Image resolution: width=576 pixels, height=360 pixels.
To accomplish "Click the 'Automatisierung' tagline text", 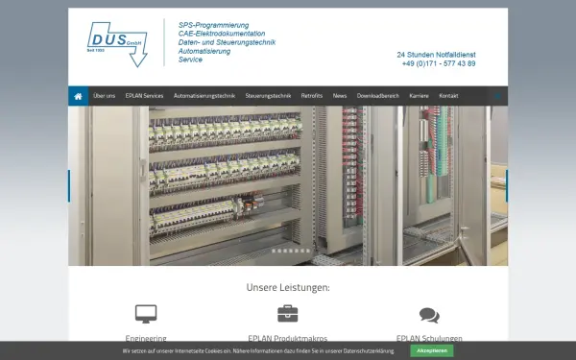I will coord(204,51).
